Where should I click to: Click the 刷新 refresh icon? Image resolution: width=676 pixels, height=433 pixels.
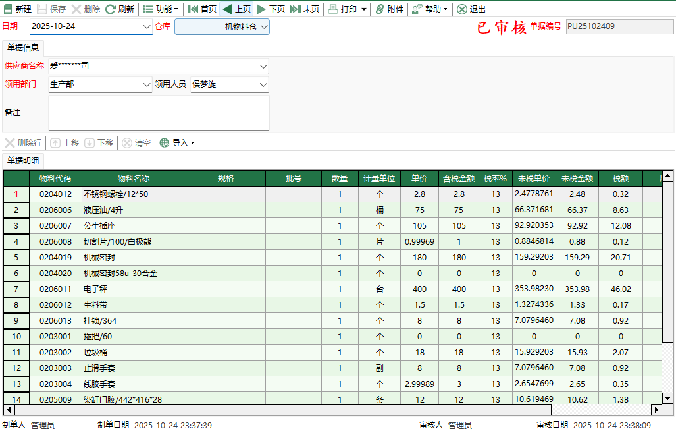tap(109, 9)
